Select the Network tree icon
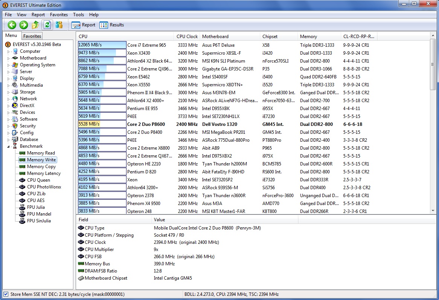The width and height of the screenshot is (439, 300). [x=15, y=99]
